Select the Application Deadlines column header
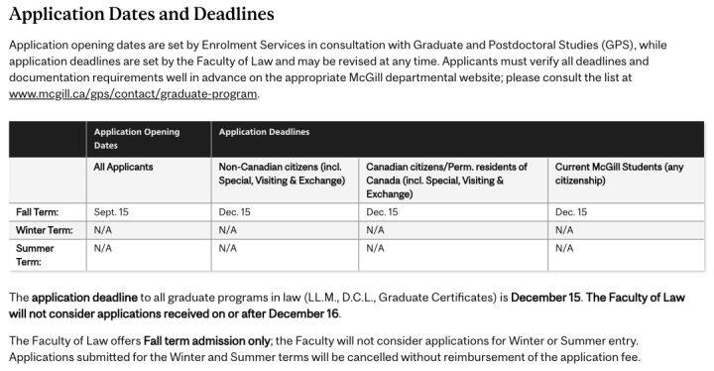The height and width of the screenshot is (371, 714). (457, 139)
